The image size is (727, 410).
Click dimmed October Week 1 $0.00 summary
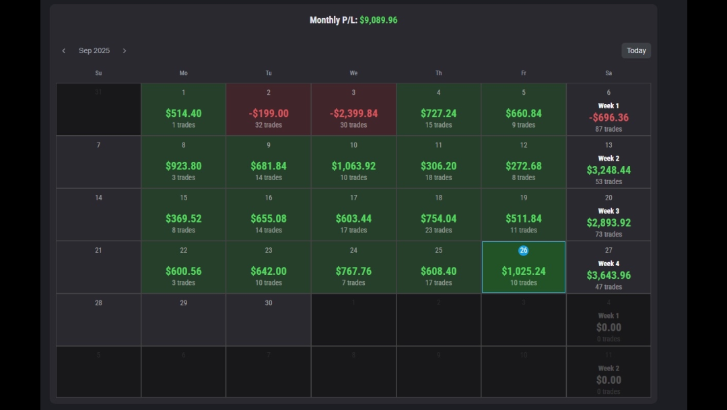(x=609, y=320)
